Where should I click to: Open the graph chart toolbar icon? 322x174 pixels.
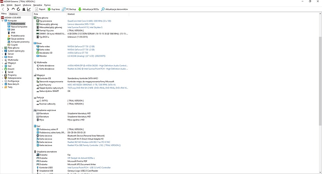point(29,9)
